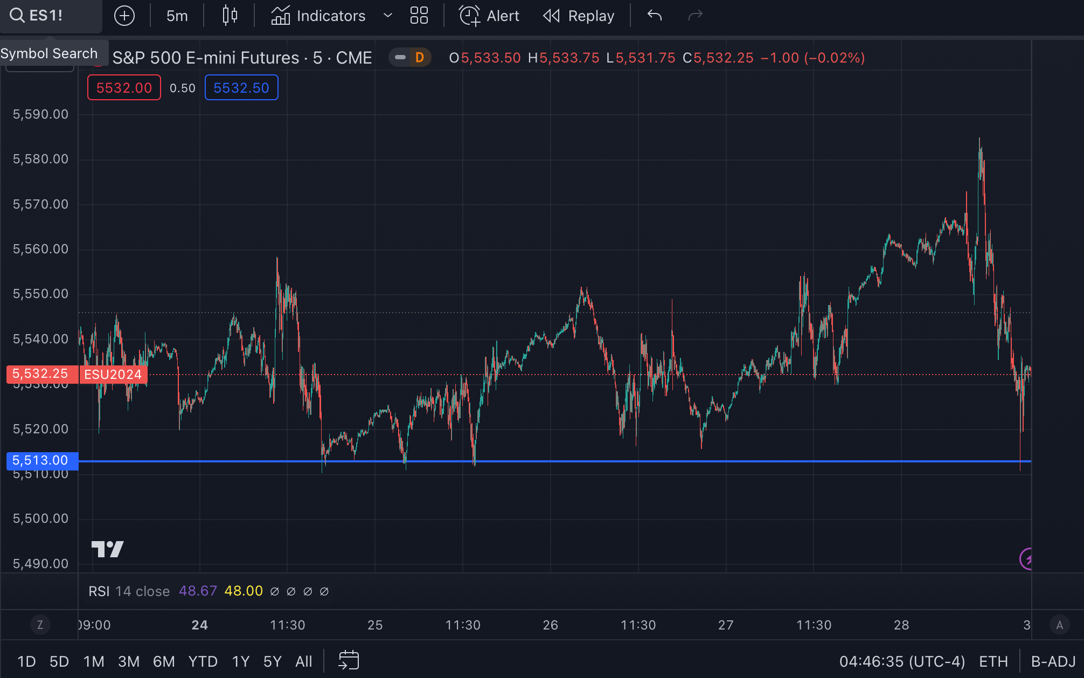Open the Indicators dialog
The height and width of the screenshot is (678, 1084).
(318, 16)
